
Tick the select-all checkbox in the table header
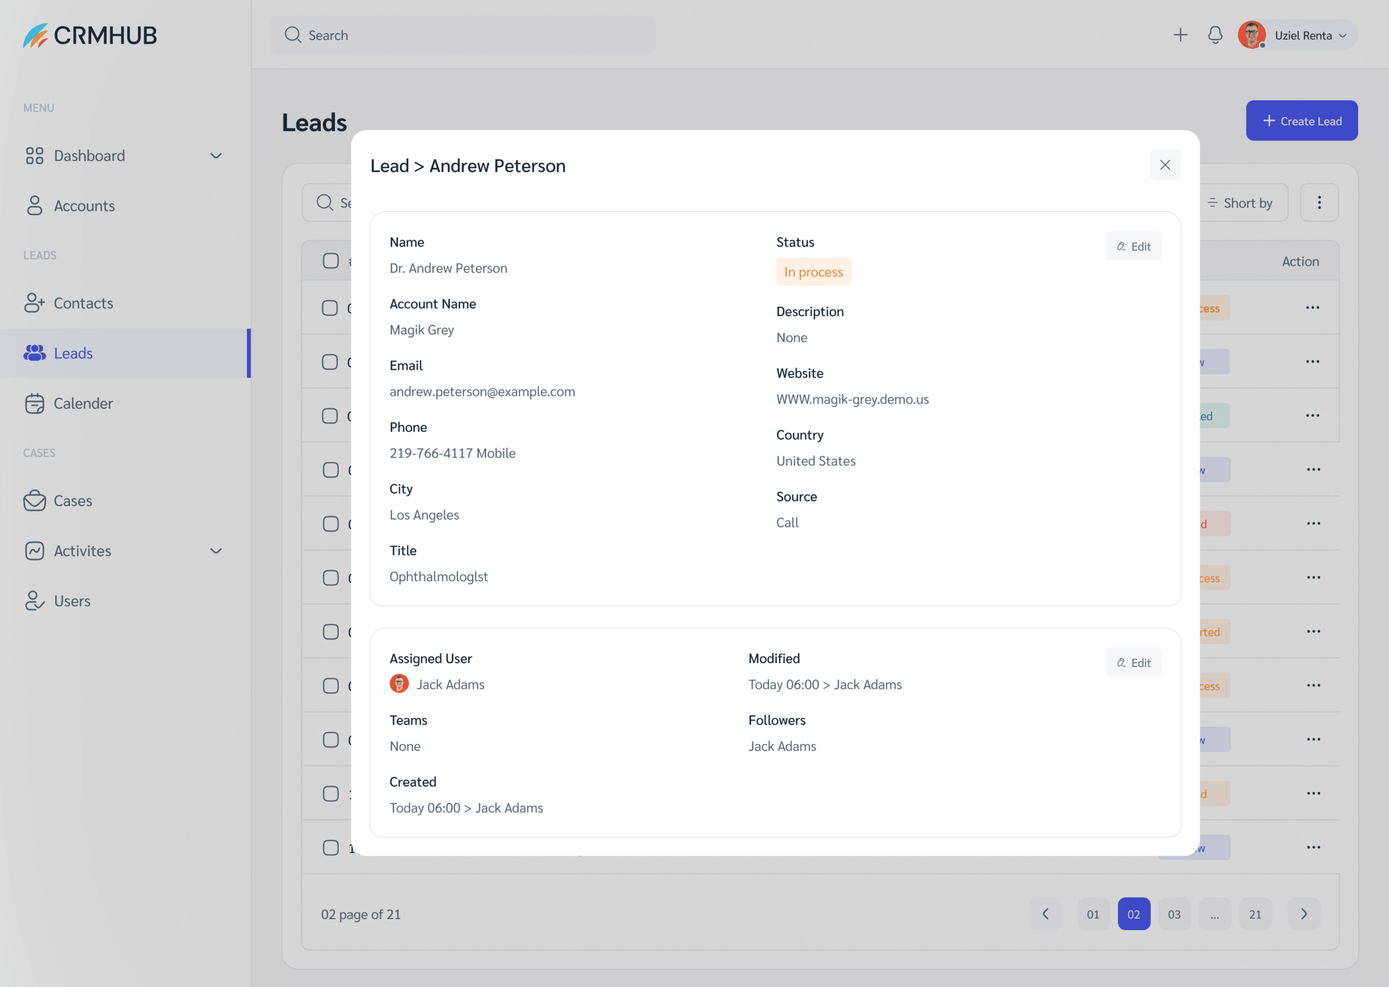(330, 260)
